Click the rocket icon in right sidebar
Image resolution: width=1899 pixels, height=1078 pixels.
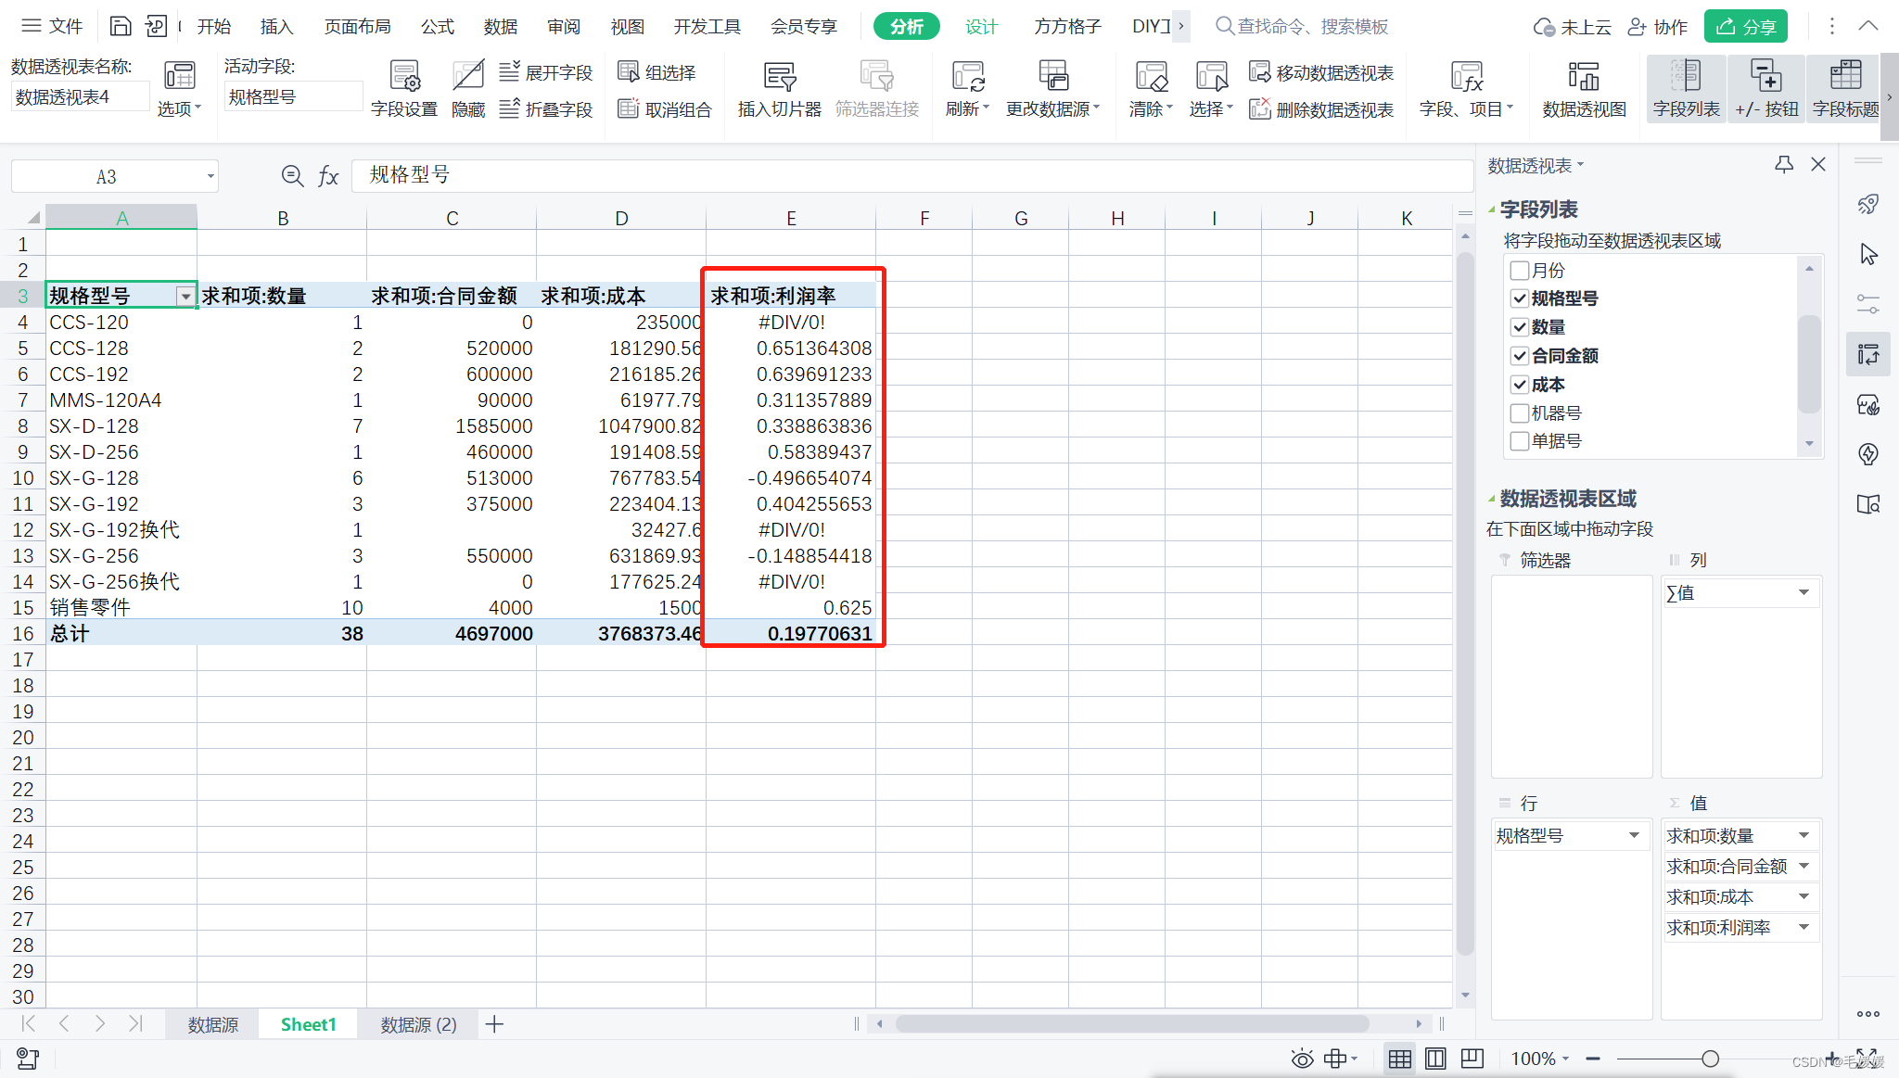point(1868,204)
